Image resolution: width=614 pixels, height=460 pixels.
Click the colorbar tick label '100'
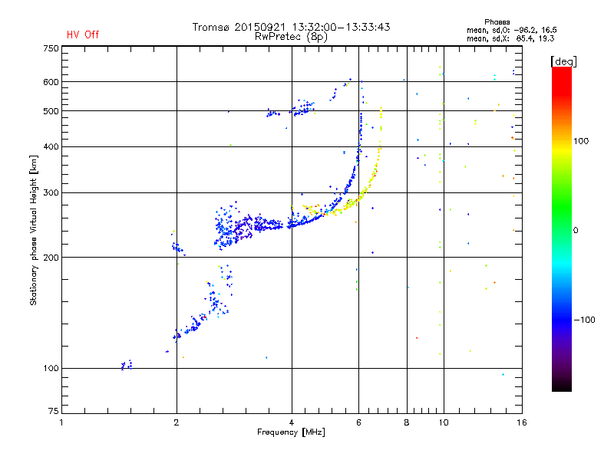581,141
